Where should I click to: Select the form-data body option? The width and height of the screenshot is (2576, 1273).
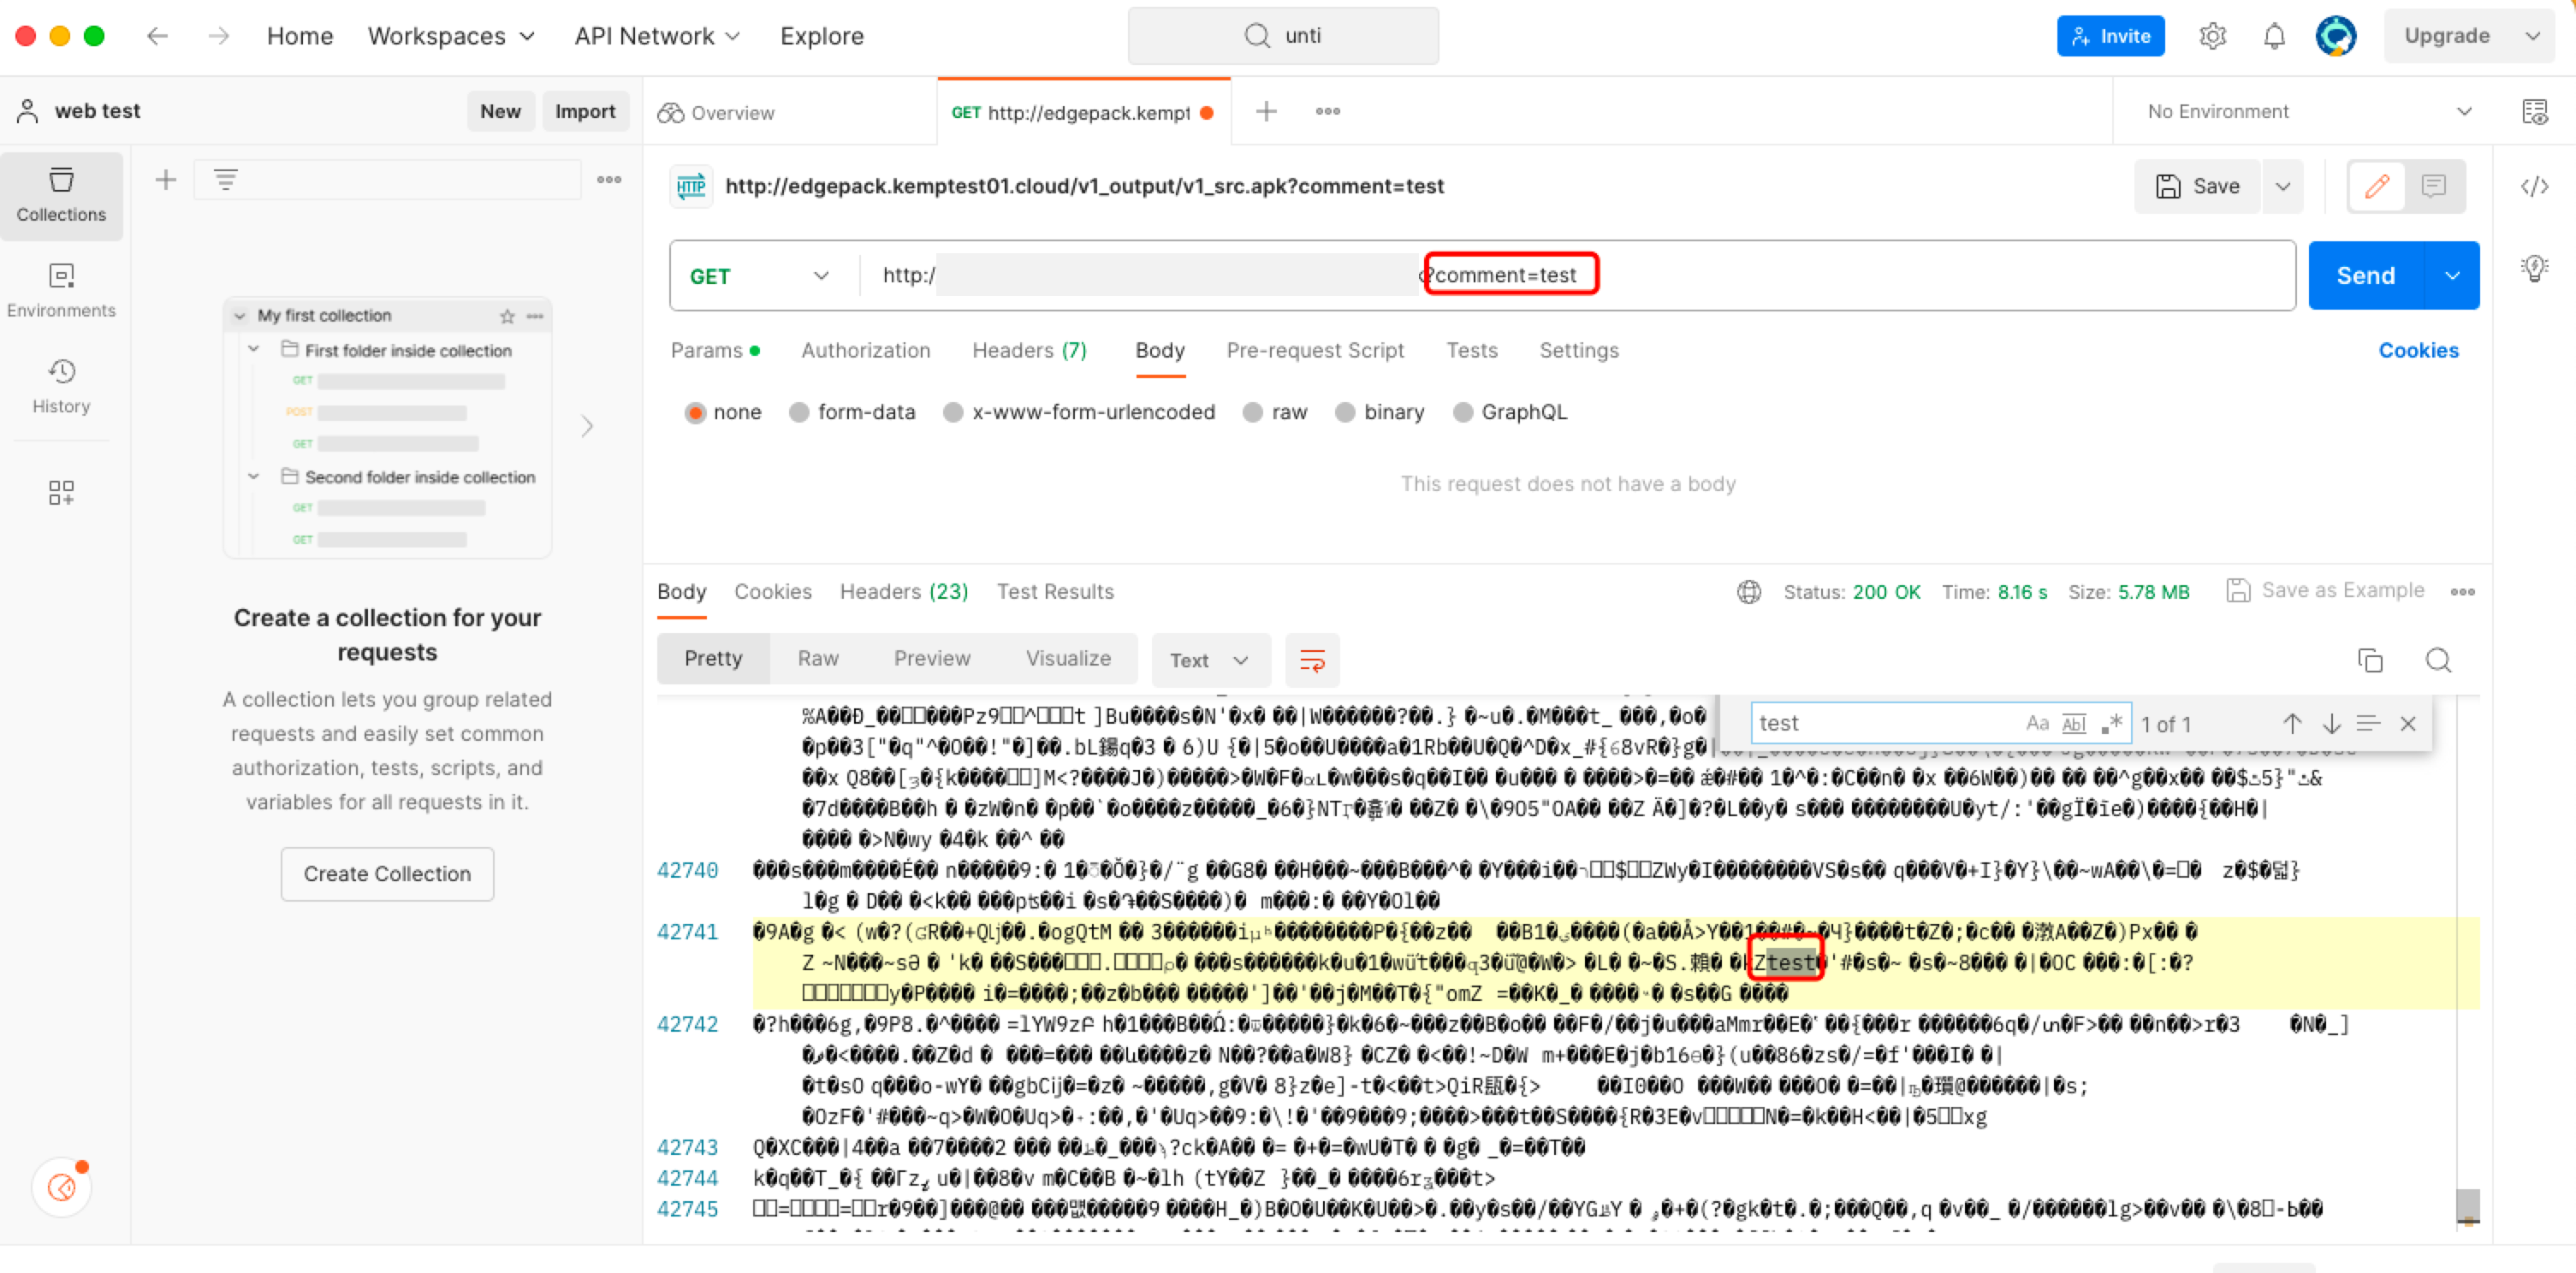coord(799,412)
